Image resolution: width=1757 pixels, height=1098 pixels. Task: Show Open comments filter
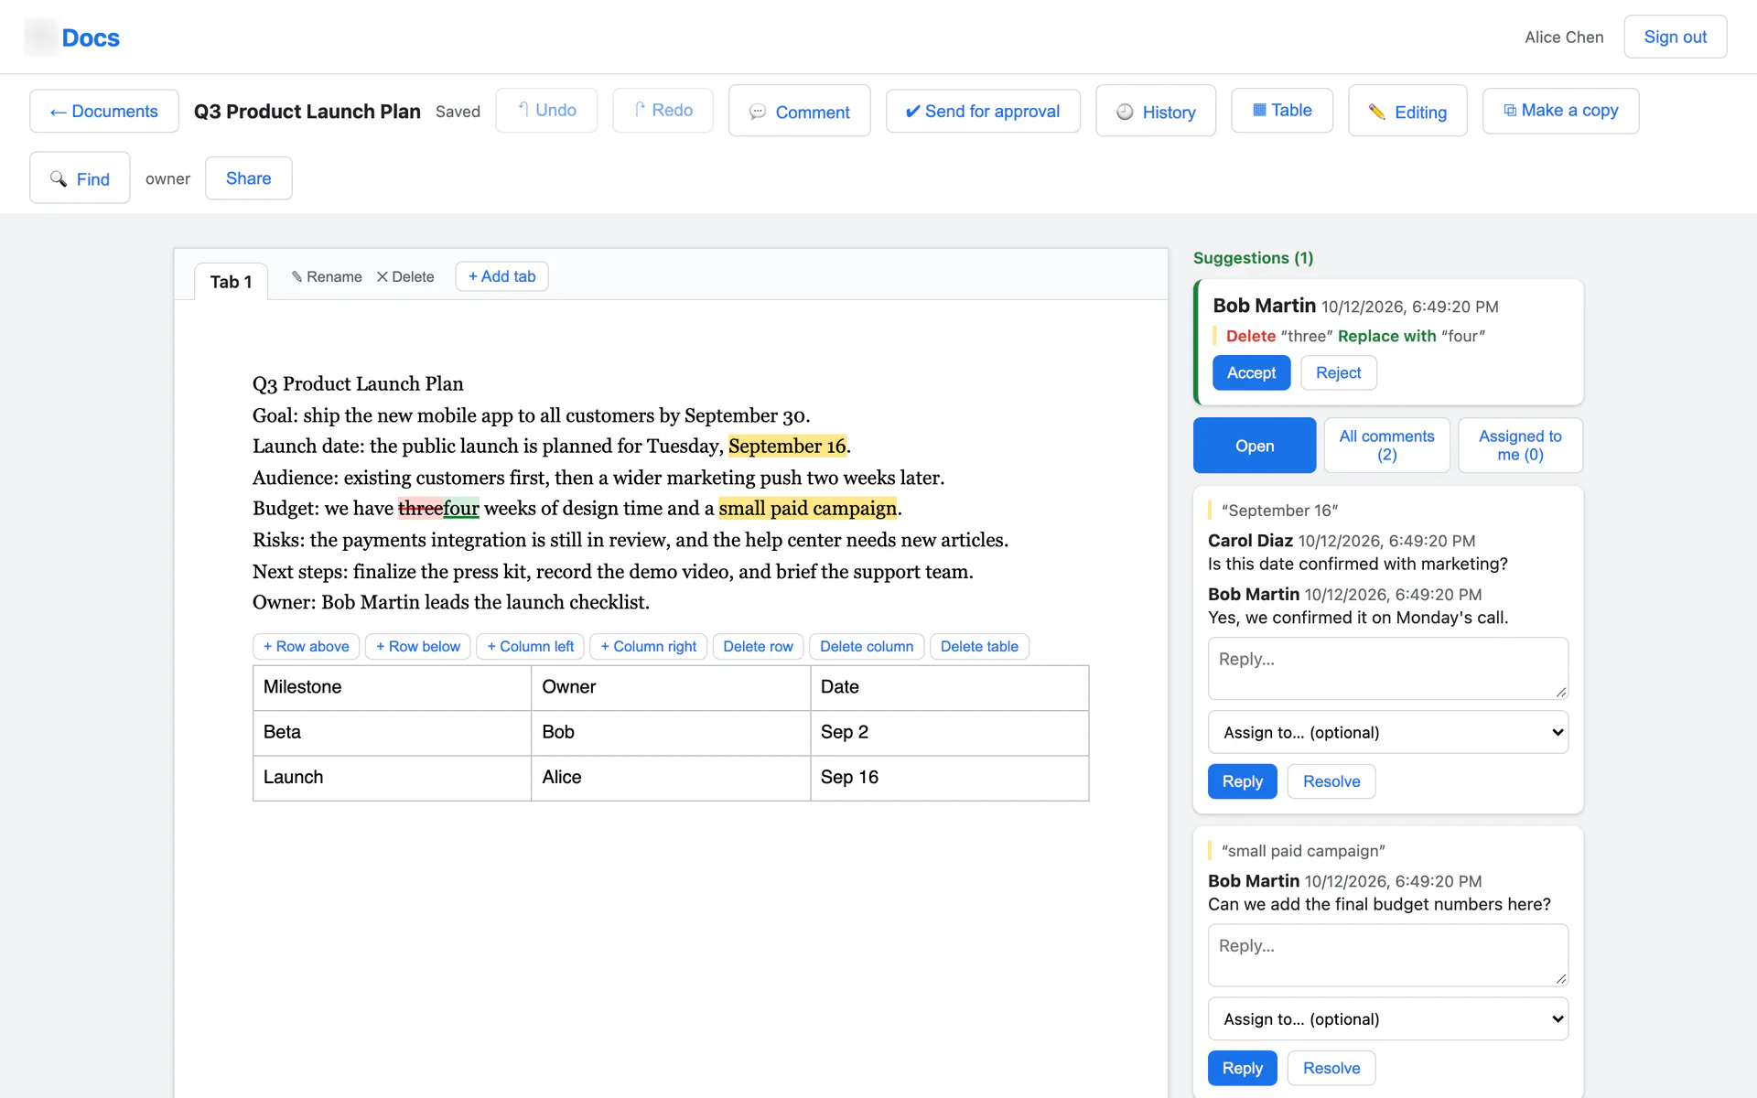(1255, 446)
